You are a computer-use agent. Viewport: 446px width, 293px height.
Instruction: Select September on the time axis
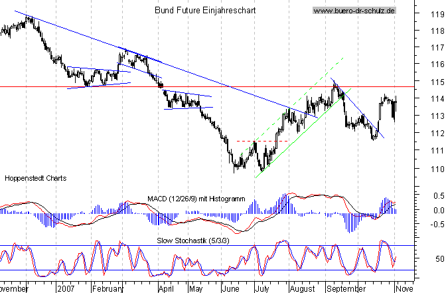tap(346, 289)
